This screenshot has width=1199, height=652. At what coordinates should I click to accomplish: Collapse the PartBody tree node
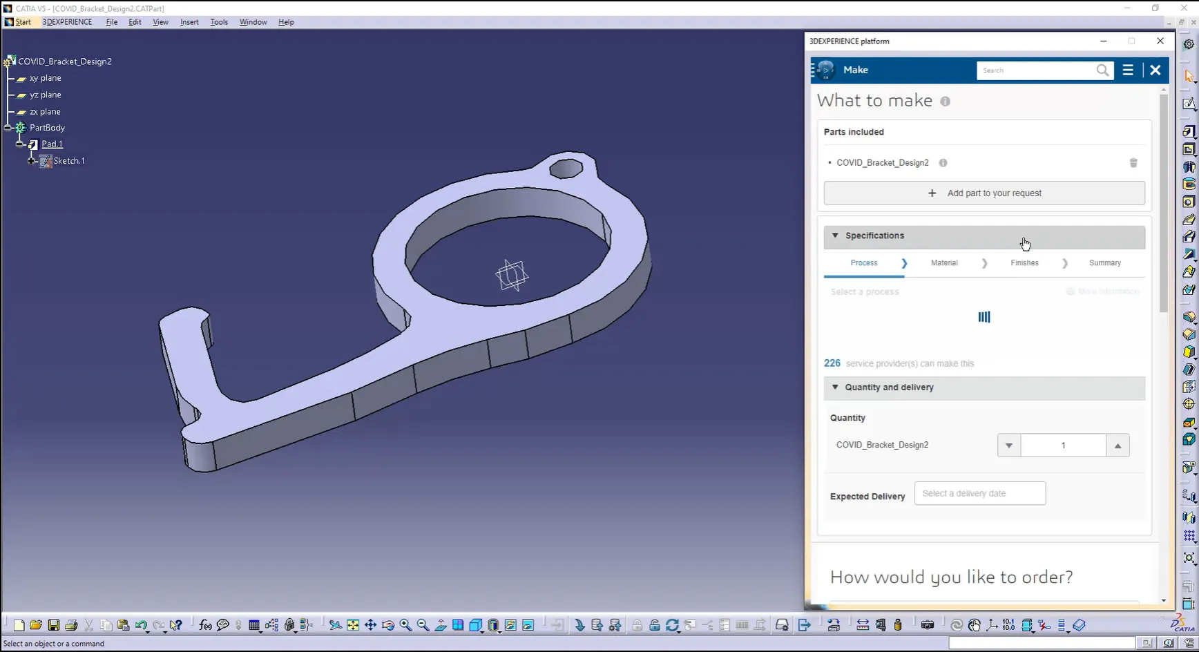8,128
